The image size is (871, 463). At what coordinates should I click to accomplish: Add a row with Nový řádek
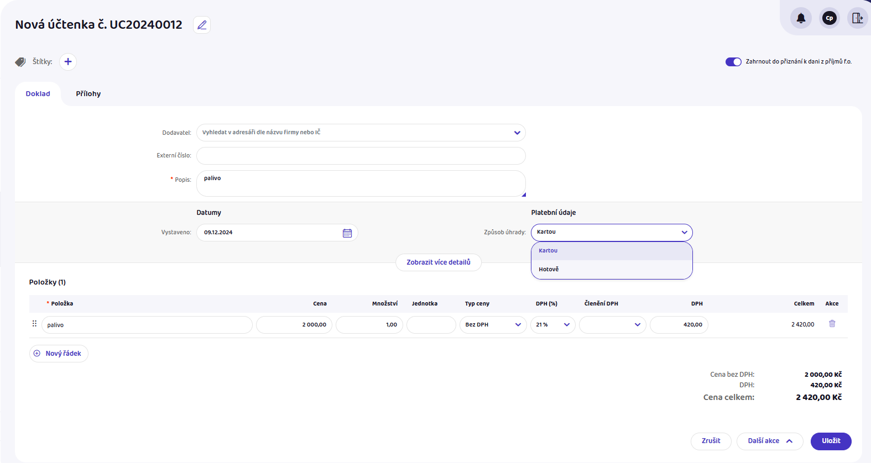[59, 354]
